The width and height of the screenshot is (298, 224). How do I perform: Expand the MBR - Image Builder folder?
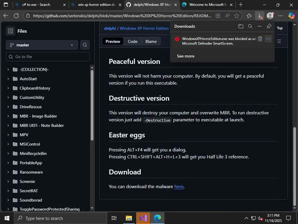click(x=8, y=116)
